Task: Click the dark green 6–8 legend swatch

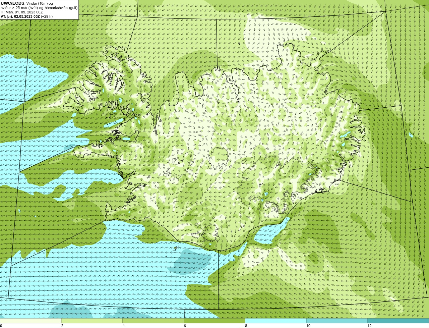Action: pos(214,321)
